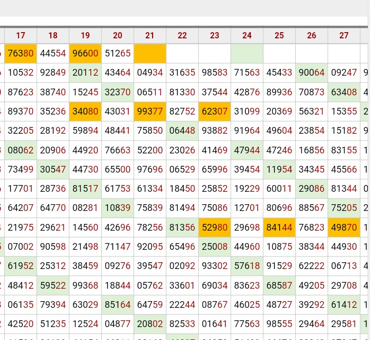Screen dimensions: 370x340
Task: Click the cell showing 62222
Action: (x=311, y=266)
